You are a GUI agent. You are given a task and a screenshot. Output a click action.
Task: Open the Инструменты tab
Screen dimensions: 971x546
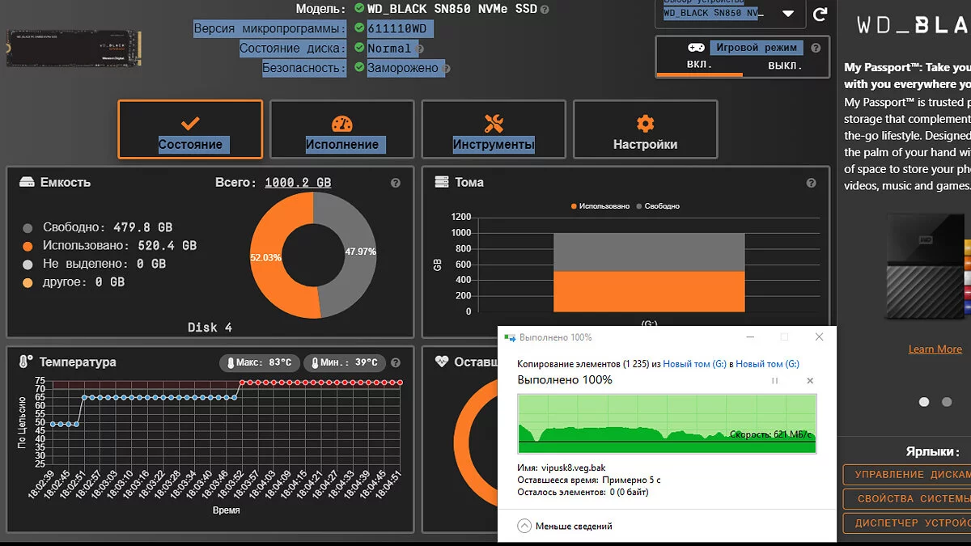pyautogui.click(x=494, y=129)
